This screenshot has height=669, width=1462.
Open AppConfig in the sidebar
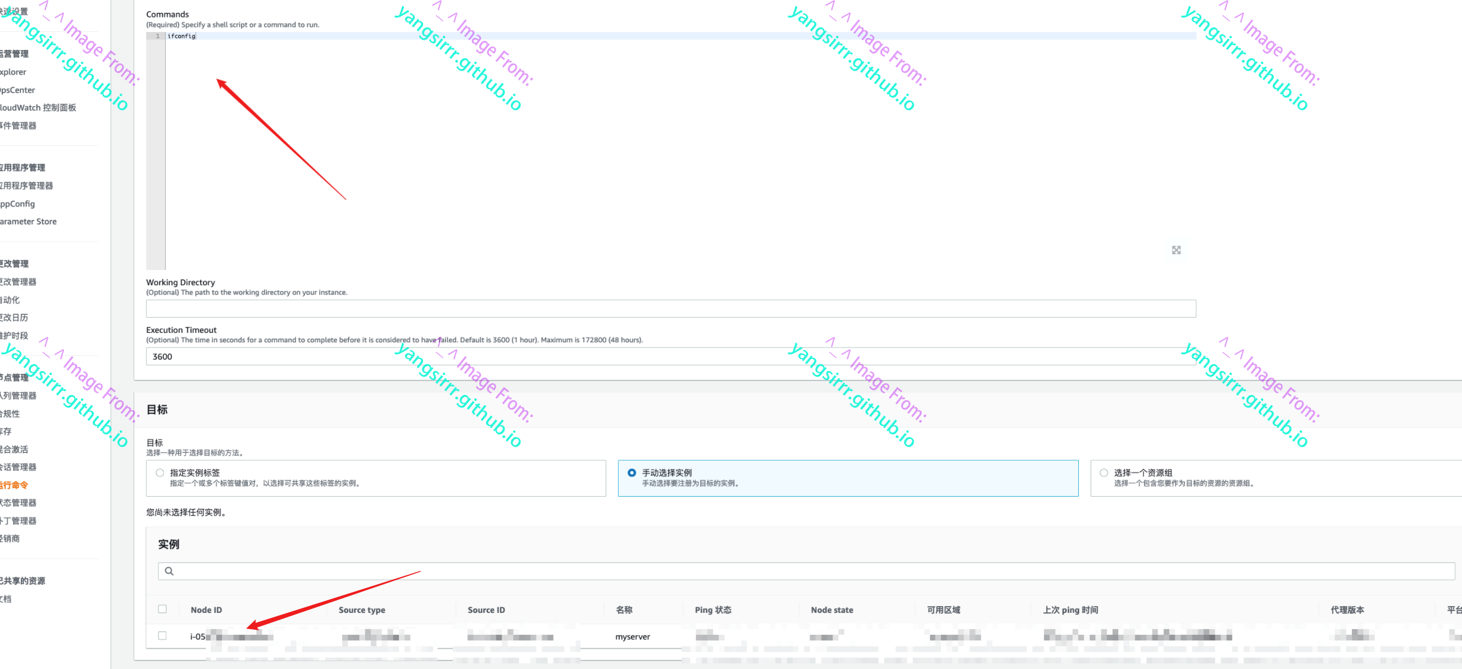click(x=17, y=204)
